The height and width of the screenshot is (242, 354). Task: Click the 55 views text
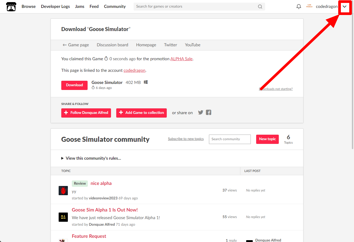pyautogui.click(x=230, y=217)
